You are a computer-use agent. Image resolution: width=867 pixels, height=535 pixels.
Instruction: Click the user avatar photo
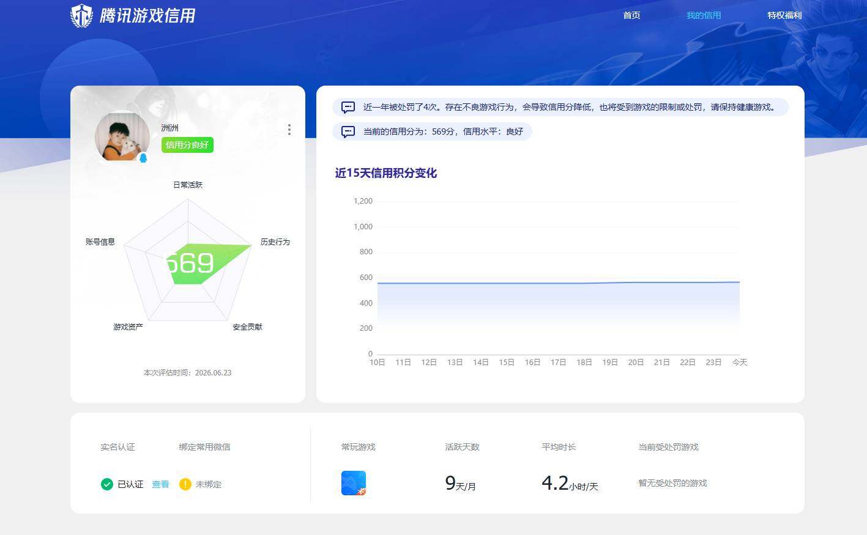click(122, 136)
